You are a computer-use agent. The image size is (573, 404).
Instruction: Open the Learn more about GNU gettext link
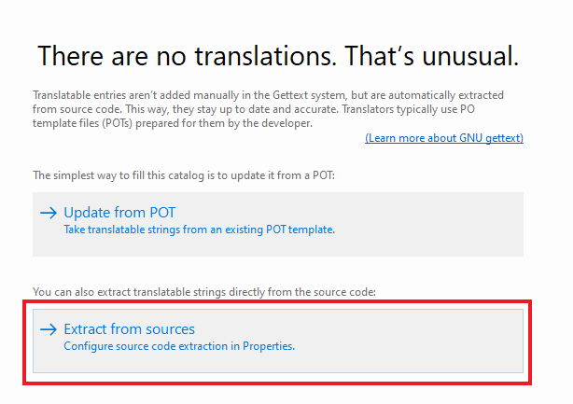(x=444, y=138)
